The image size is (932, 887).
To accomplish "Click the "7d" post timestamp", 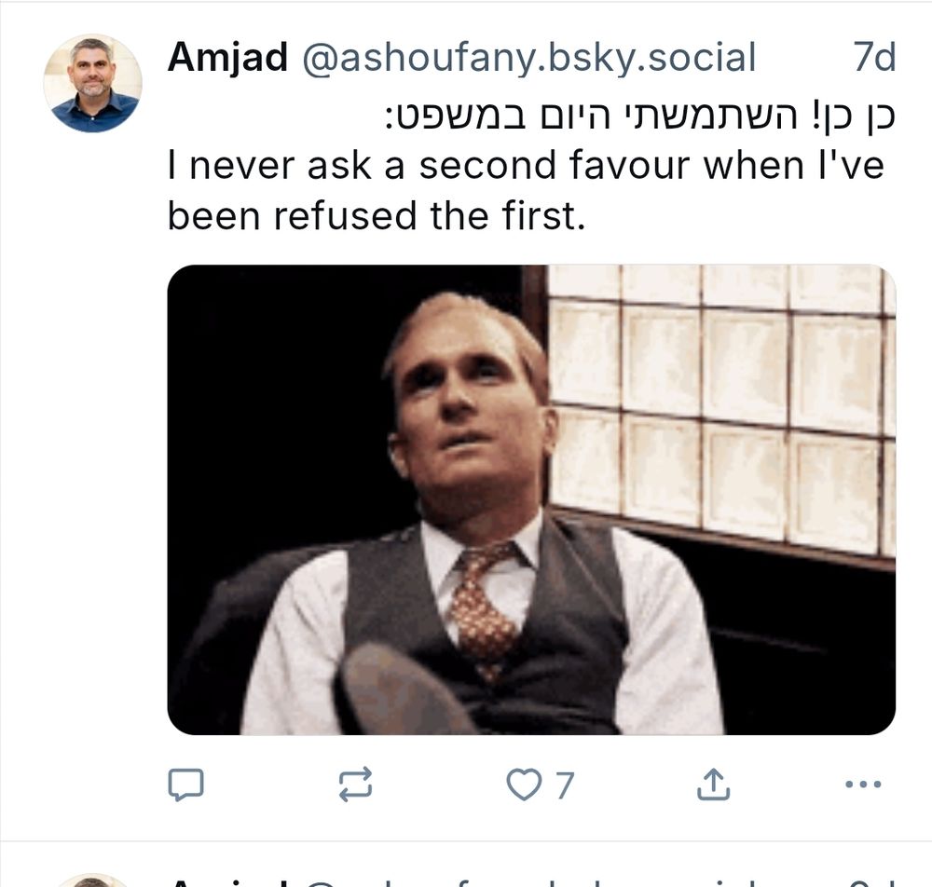I will (874, 58).
